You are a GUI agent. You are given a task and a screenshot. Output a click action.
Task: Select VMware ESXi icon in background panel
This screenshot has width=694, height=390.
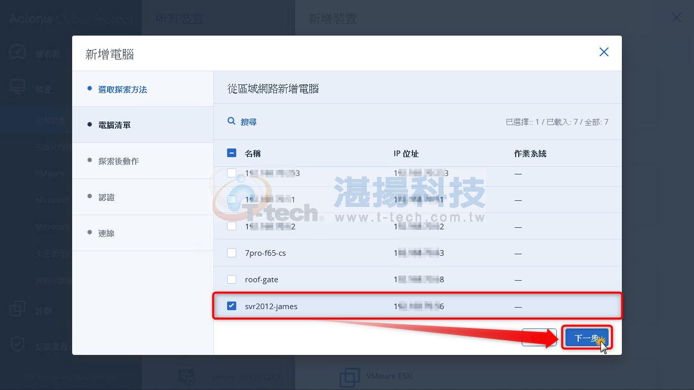349,377
